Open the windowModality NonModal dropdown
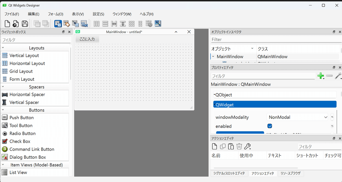 298,117
